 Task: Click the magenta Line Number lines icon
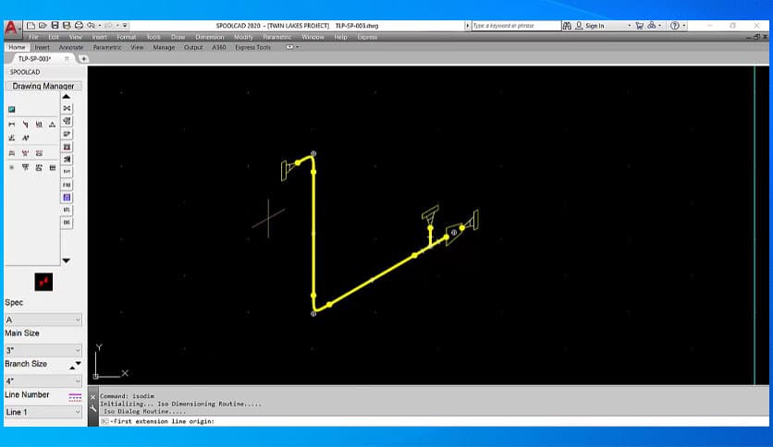point(75,397)
